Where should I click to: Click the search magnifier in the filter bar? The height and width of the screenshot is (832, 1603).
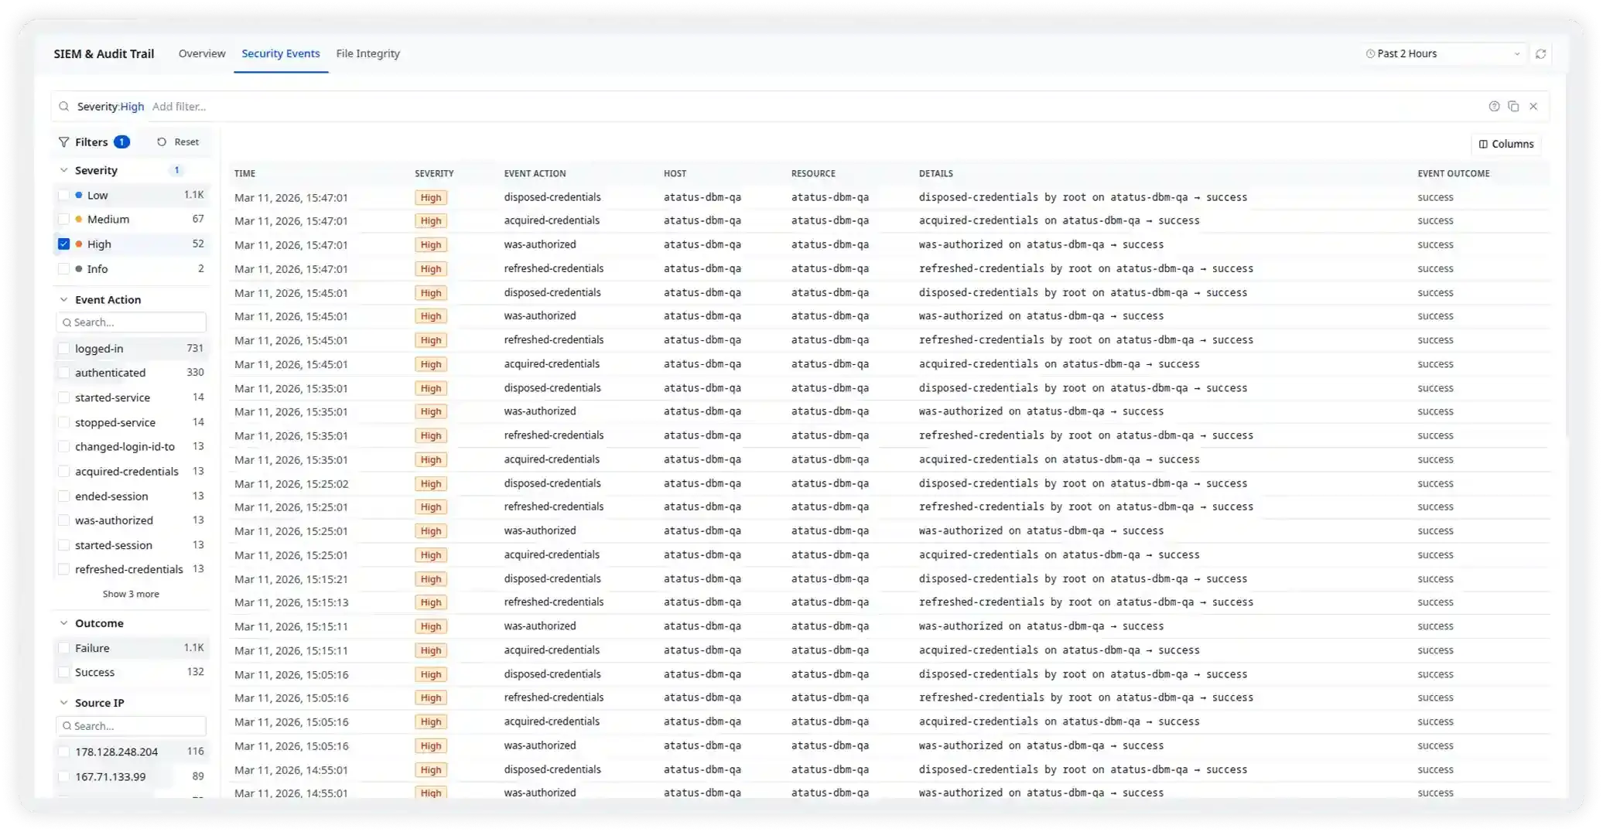64,106
